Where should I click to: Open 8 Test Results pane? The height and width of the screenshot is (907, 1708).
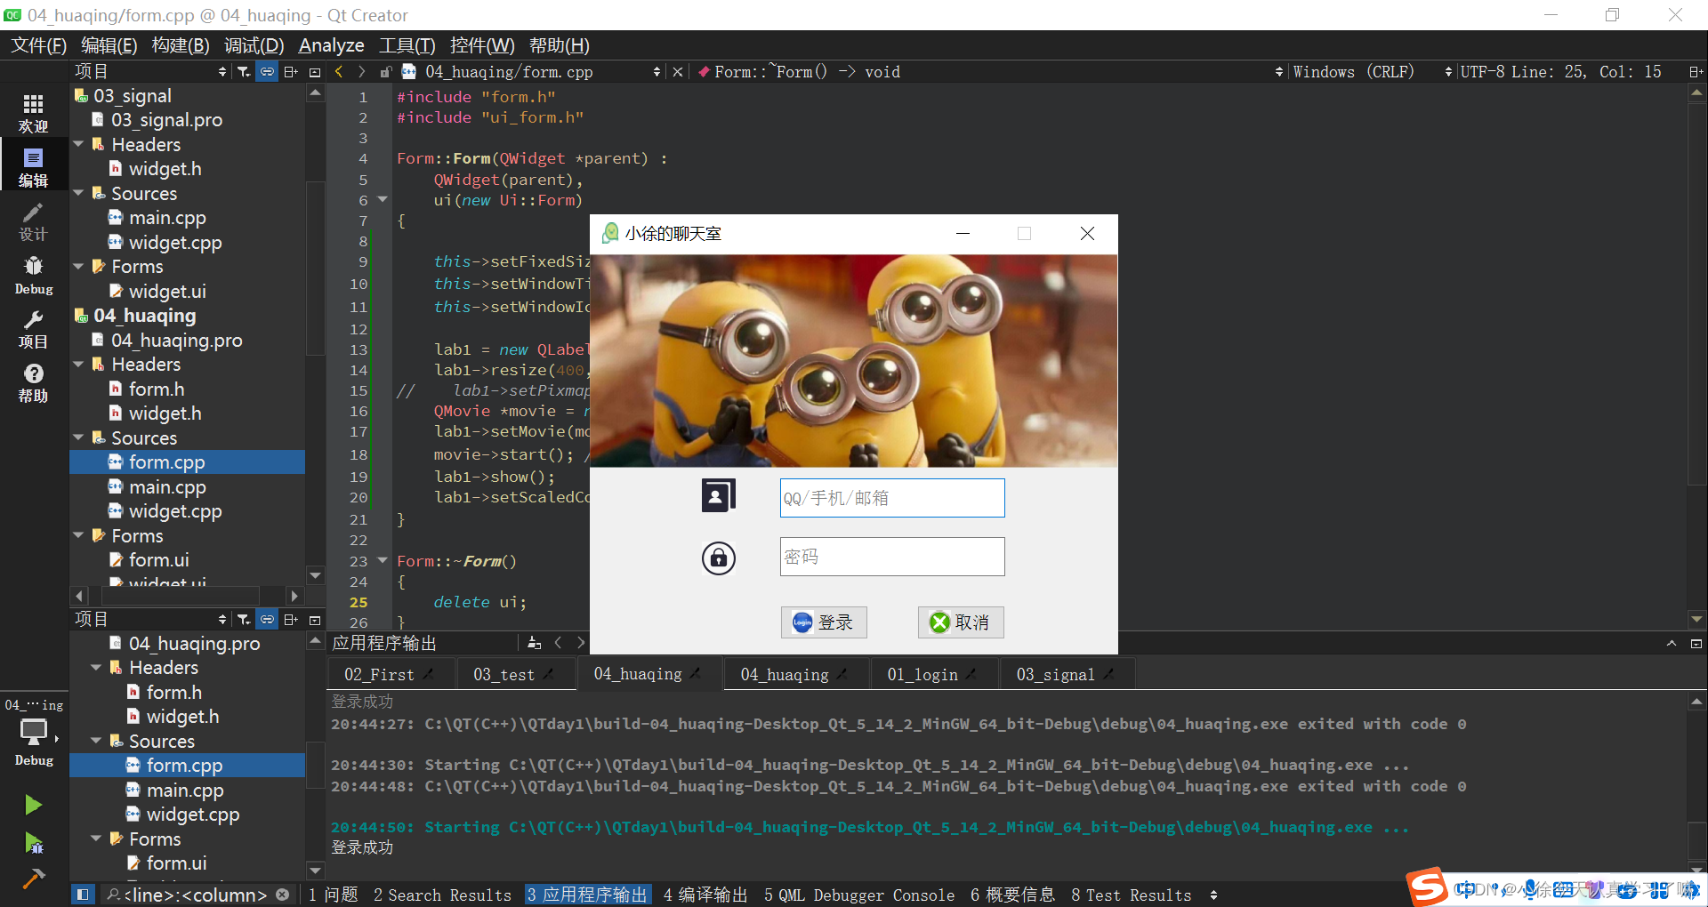[1131, 895]
